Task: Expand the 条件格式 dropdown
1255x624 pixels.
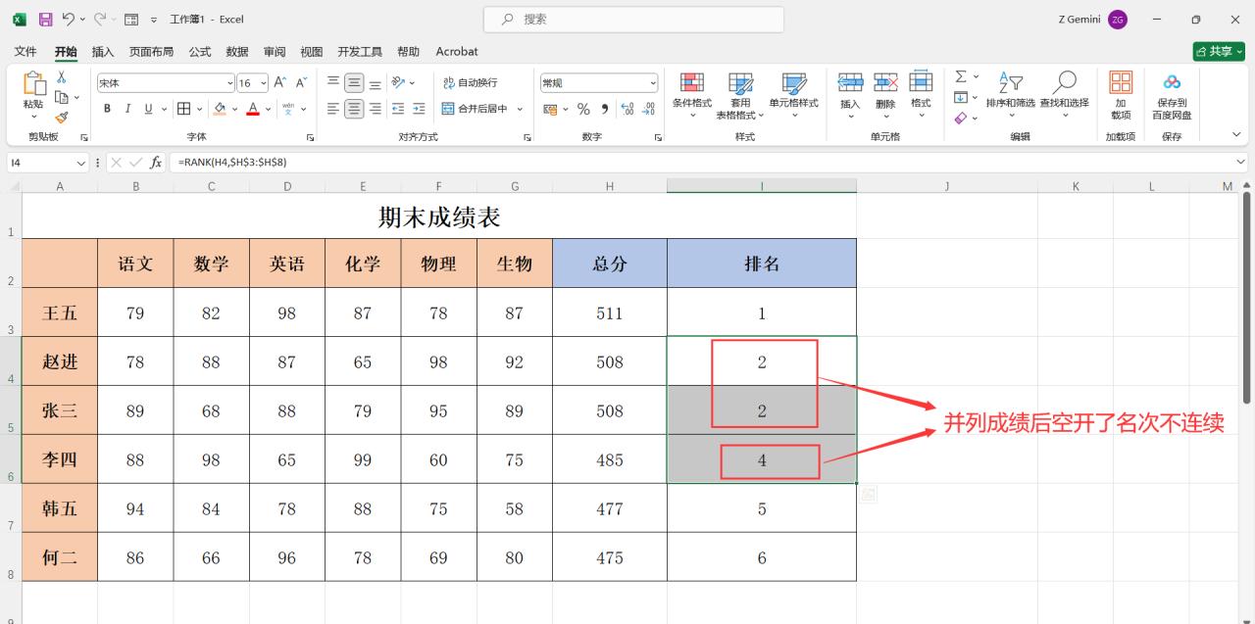Action: (692, 116)
